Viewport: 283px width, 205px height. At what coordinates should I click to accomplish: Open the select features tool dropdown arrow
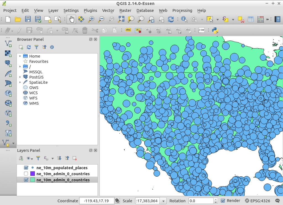pyautogui.click(x=218, y=20)
